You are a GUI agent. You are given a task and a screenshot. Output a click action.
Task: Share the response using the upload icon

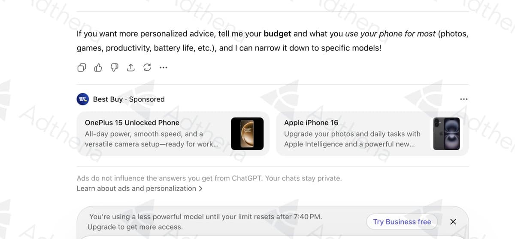click(x=130, y=68)
